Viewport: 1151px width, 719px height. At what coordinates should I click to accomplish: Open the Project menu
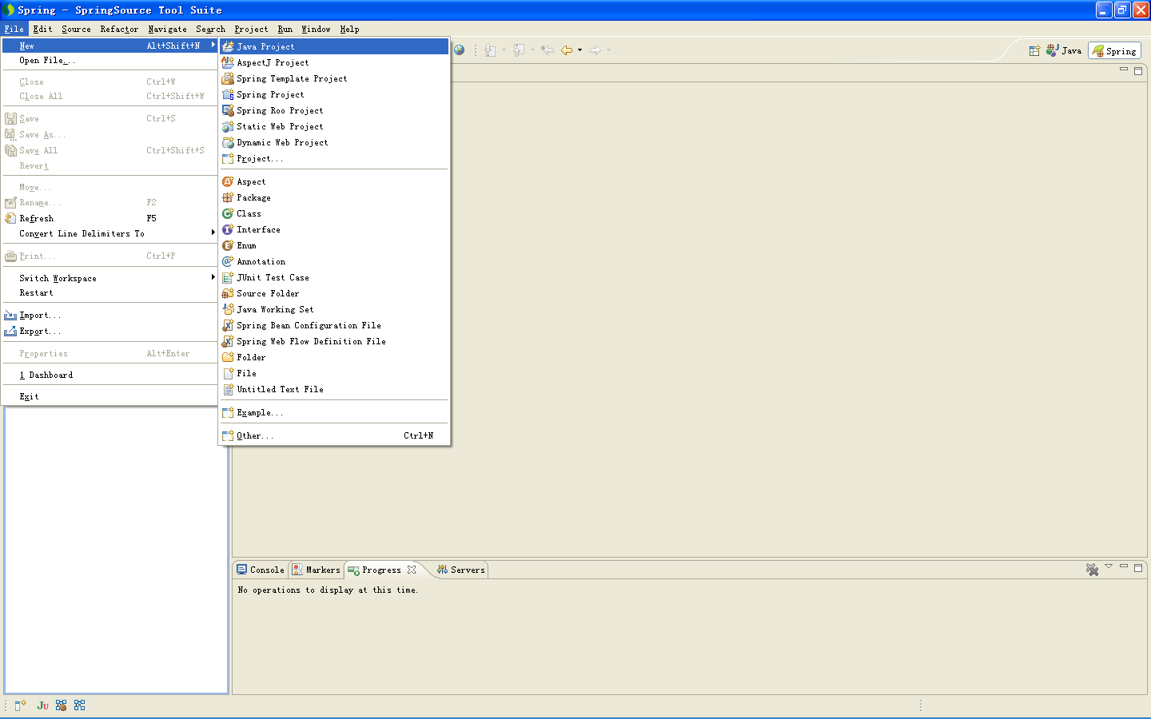pos(251,29)
